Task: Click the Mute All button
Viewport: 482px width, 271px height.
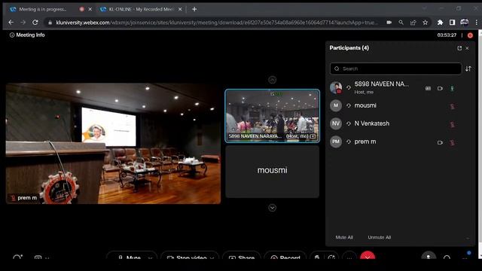Action: [344, 237]
